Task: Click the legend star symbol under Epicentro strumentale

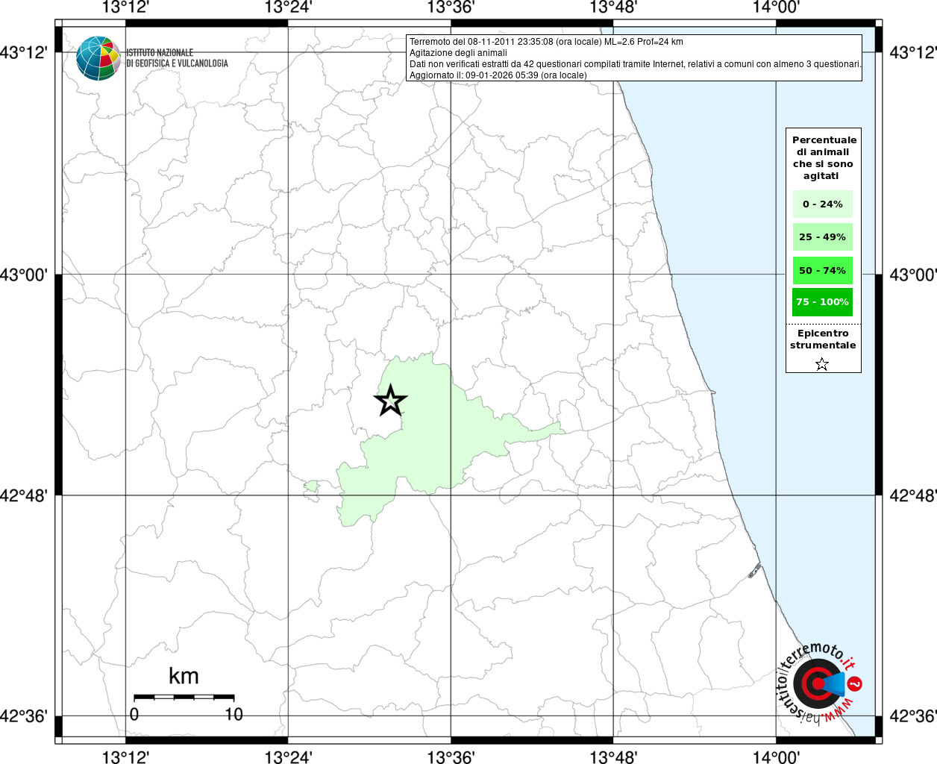Action: pos(822,364)
